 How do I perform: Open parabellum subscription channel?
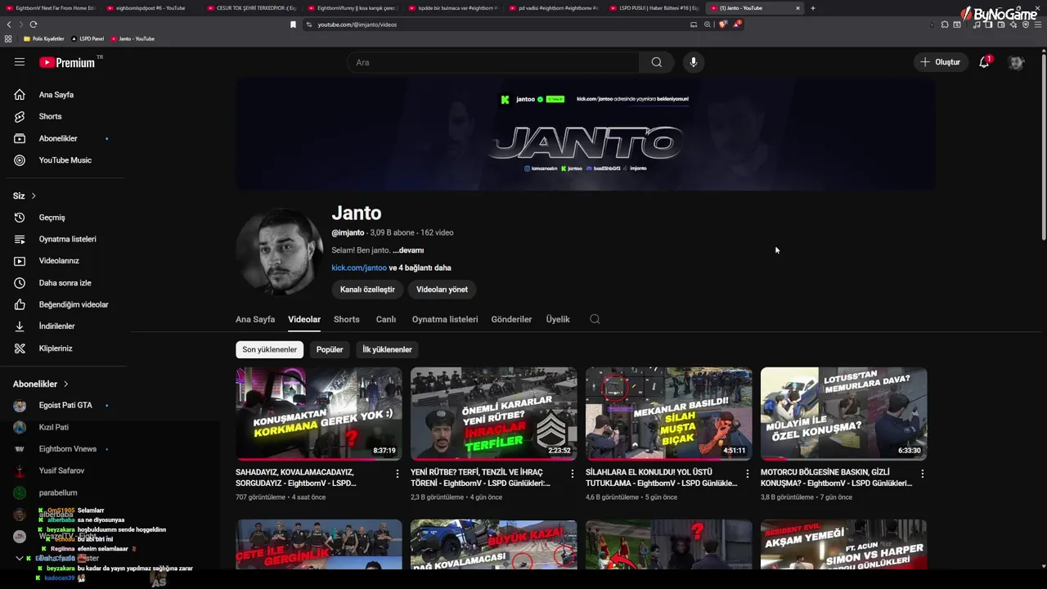(57, 492)
